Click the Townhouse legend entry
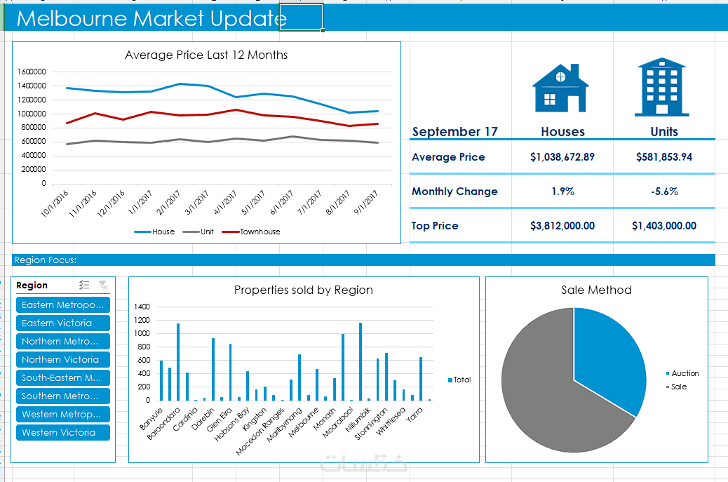 251,232
